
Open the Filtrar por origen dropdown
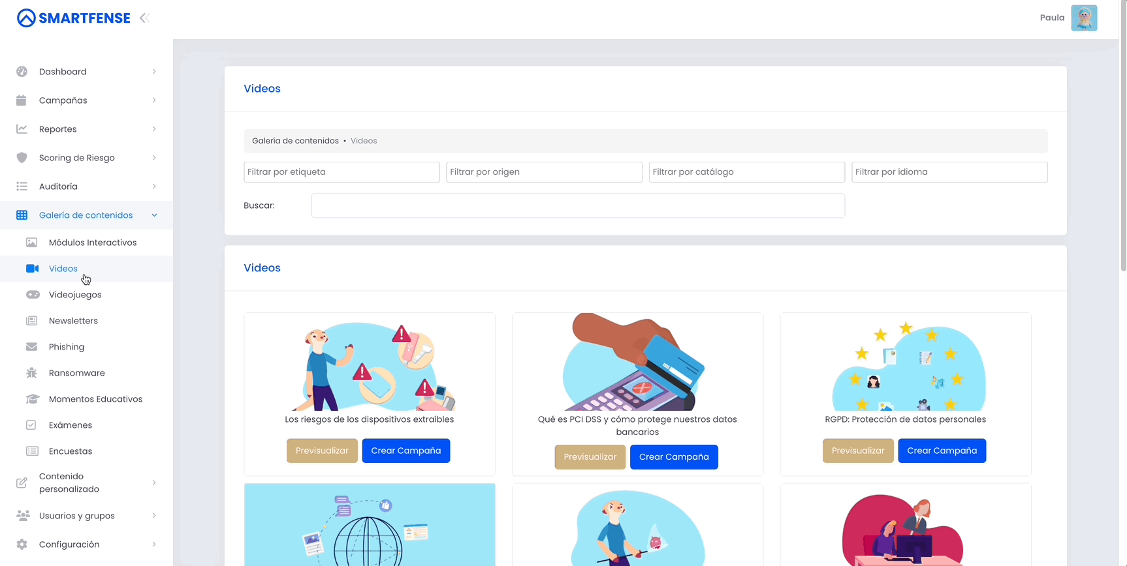[x=544, y=172]
